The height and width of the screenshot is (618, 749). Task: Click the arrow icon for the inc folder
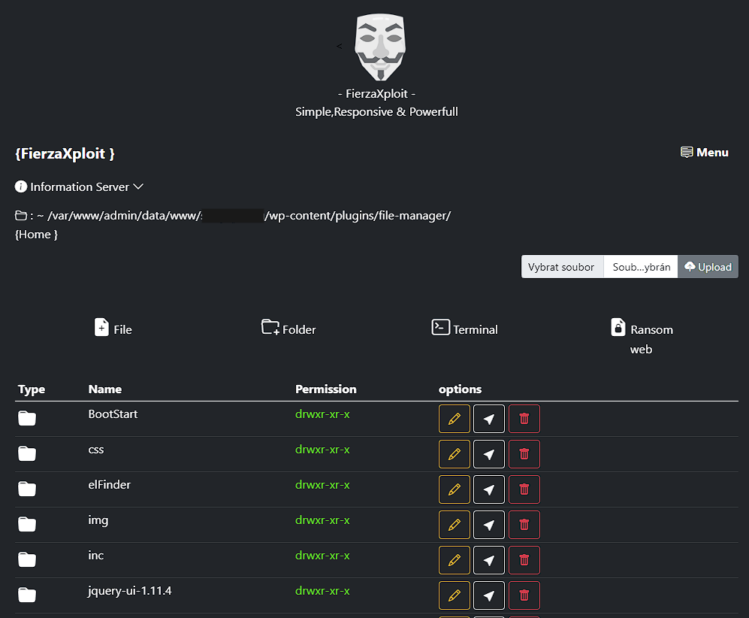pyautogui.click(x=489, y=560)
